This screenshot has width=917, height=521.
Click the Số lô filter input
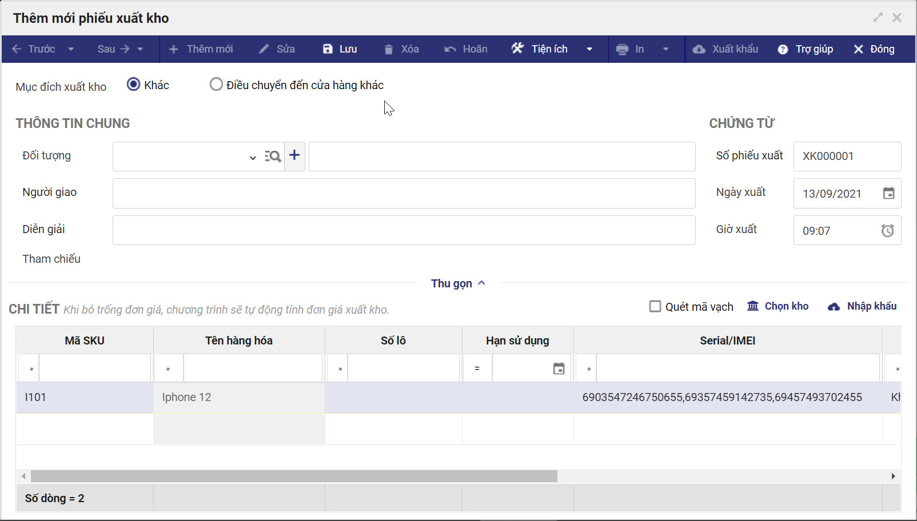[404, 368]
